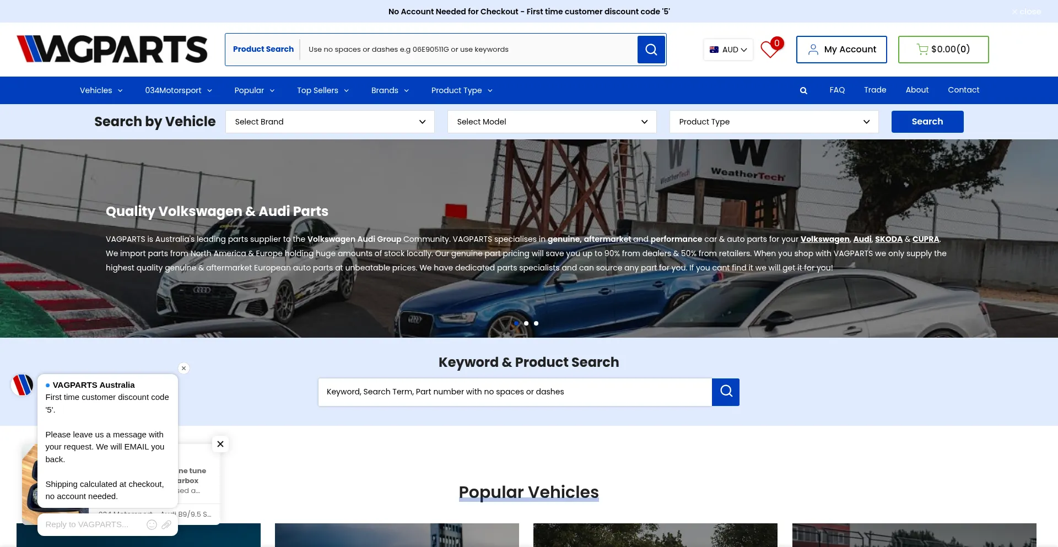Expand the Vehicles menu
Image resolution: width=1058 pixels, height=547 pixels.
coord(101,90)
